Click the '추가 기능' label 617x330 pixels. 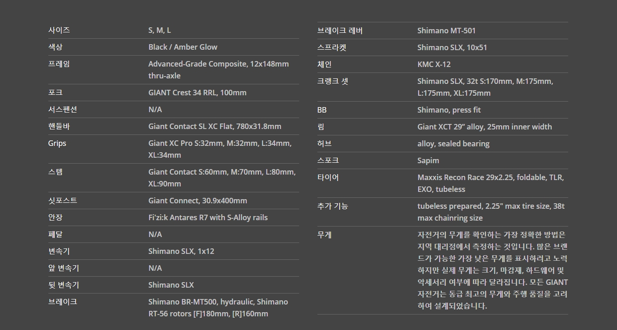point(332,206)
